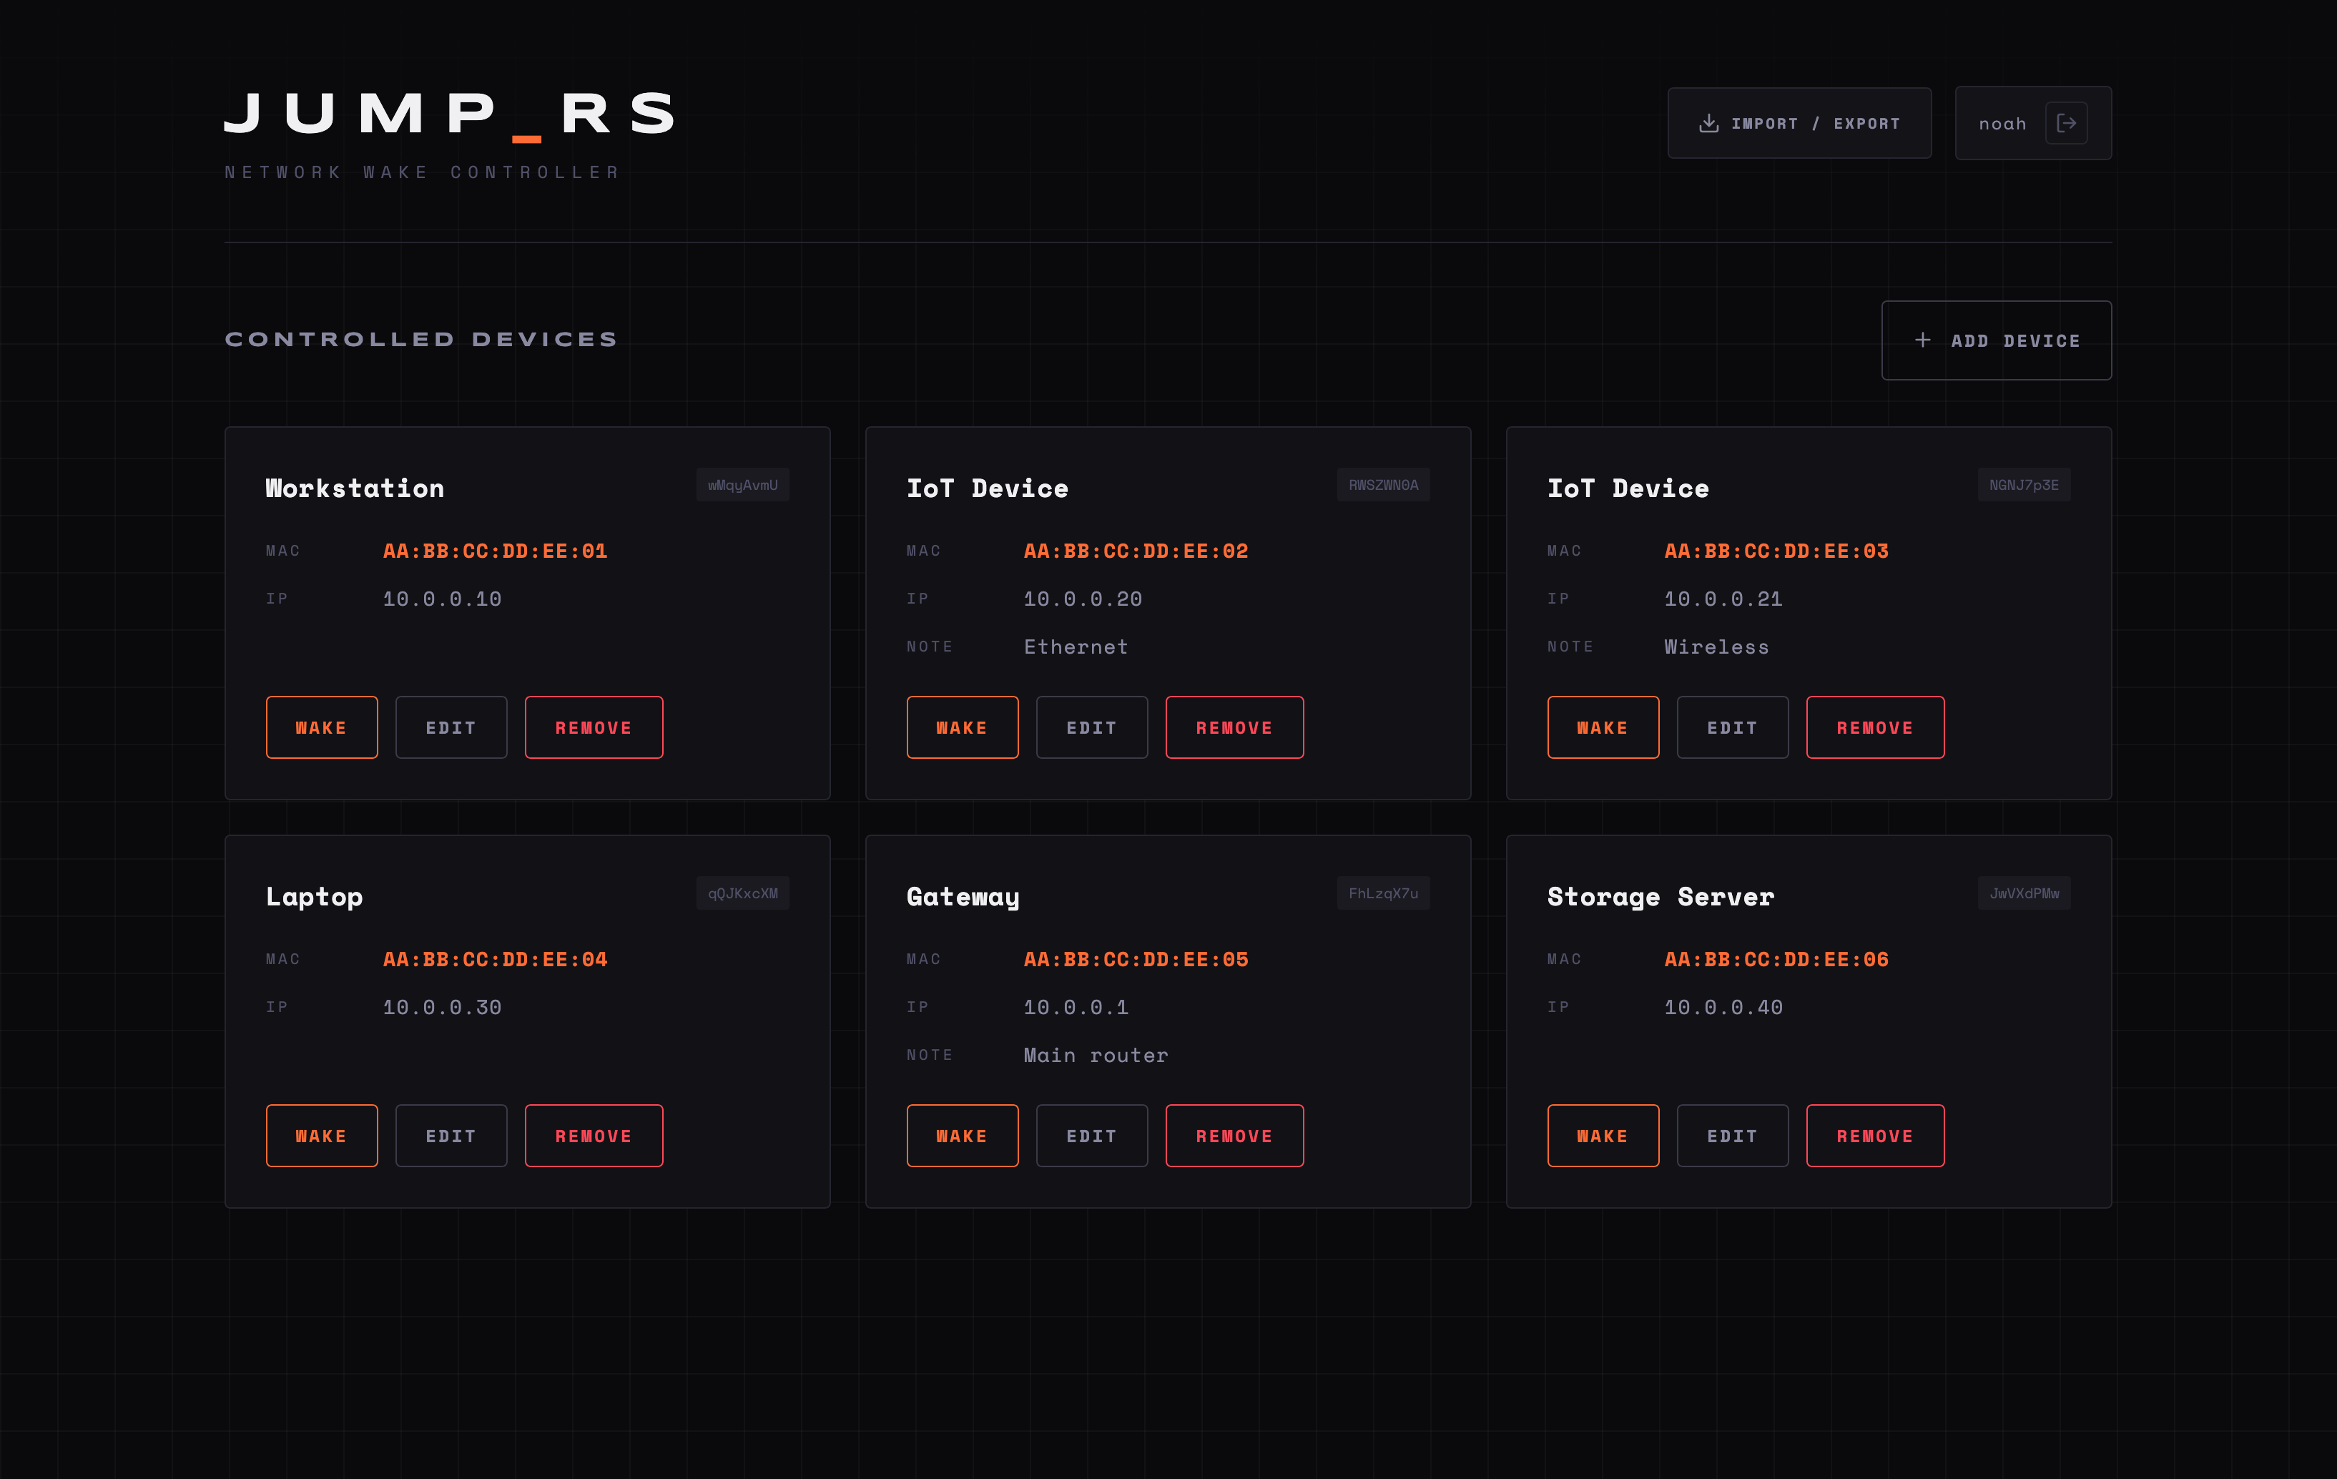Click the IP value 10.0.0.20

pyautogui.click(x=1082, y=599)
